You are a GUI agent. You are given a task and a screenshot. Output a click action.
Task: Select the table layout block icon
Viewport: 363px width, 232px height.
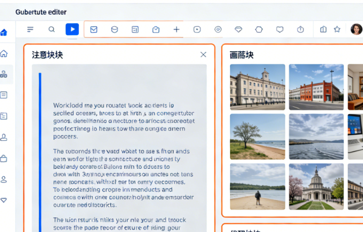(135, 29)
